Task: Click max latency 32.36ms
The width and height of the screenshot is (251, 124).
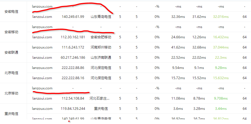Action: 178,17
